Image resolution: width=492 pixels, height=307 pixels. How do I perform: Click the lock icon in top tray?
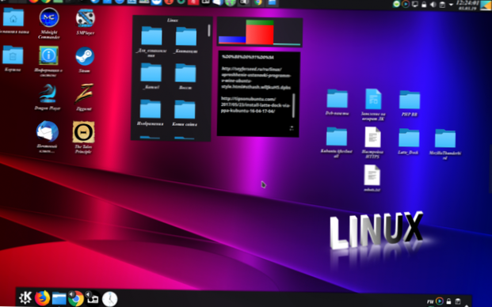424,5
